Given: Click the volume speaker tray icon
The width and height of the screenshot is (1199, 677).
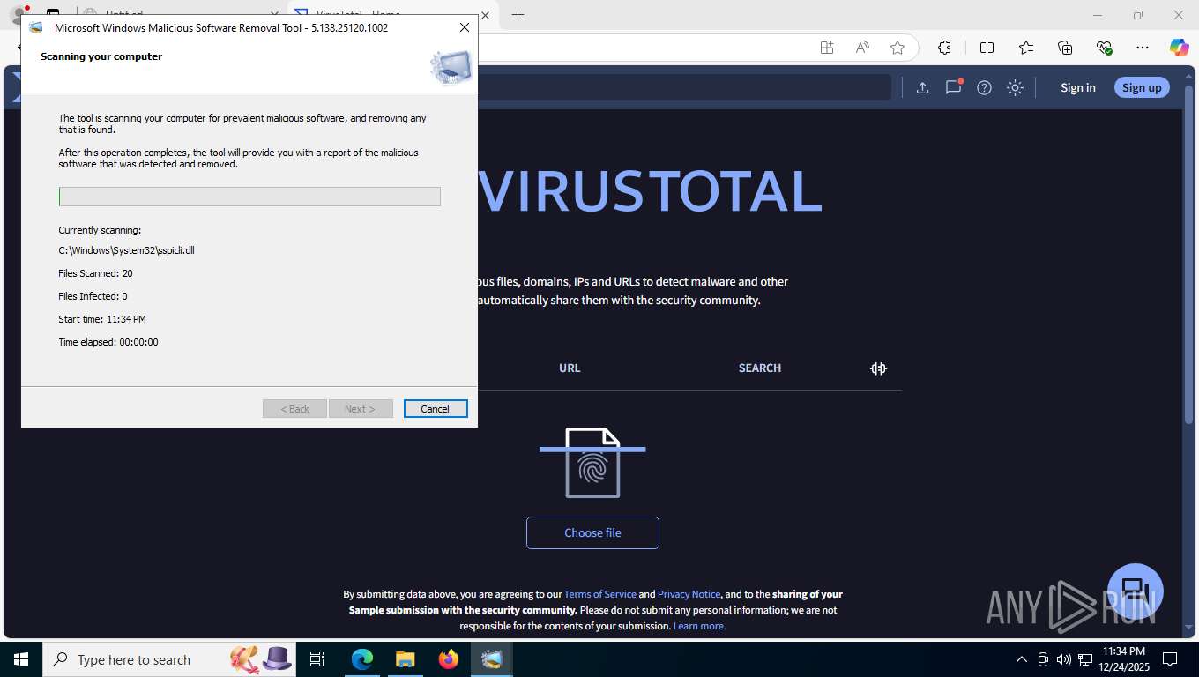Looking at the screenshot, I should (x=1063, y=659).
